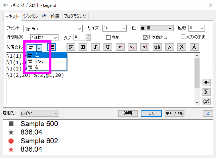This screenshot has height=158, width=216.
Task: Toggle Italic formatting button
Action: pyautogui.click(x=95, y=47)
